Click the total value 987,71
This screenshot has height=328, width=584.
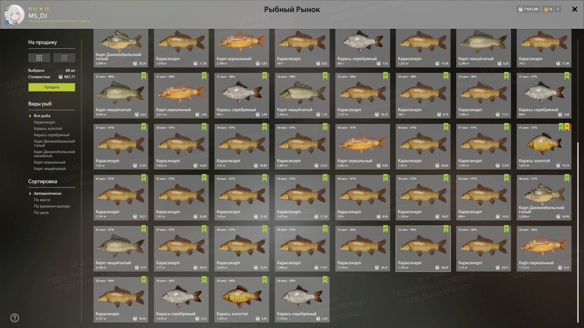click(x=69, y=77)
